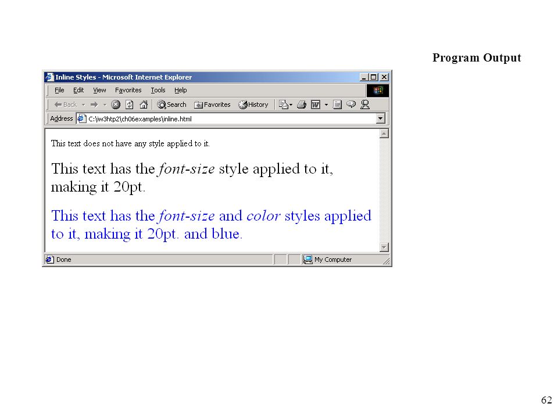Expand the Forward button history dropdown
This screenshot has width=558, height=418.
click(105, 105)
